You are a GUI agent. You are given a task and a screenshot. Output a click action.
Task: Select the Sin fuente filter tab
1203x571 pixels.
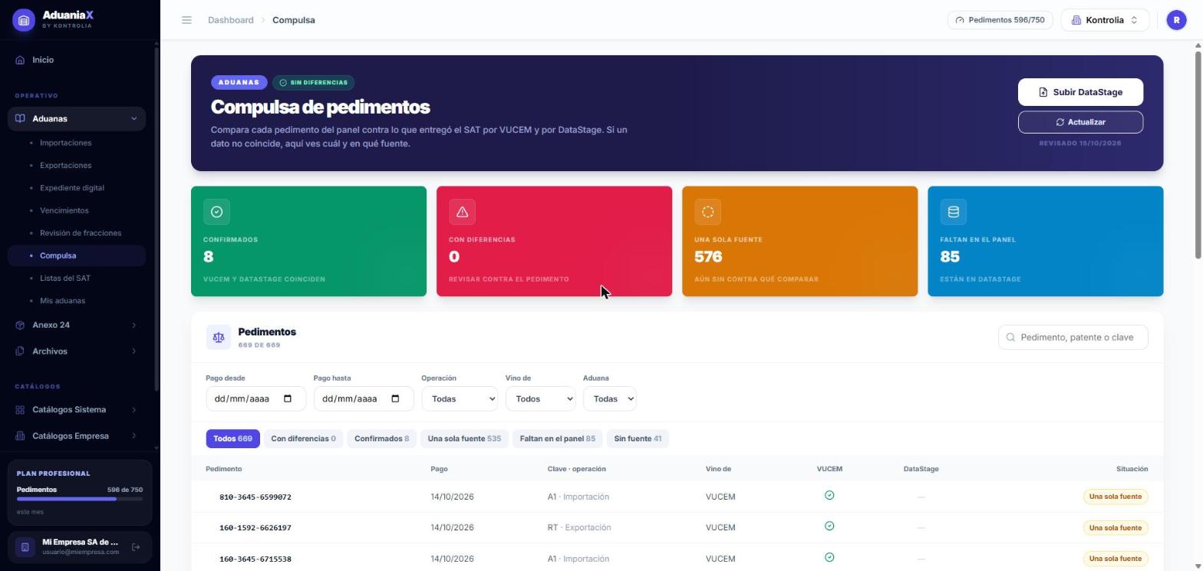coord(638,439)
